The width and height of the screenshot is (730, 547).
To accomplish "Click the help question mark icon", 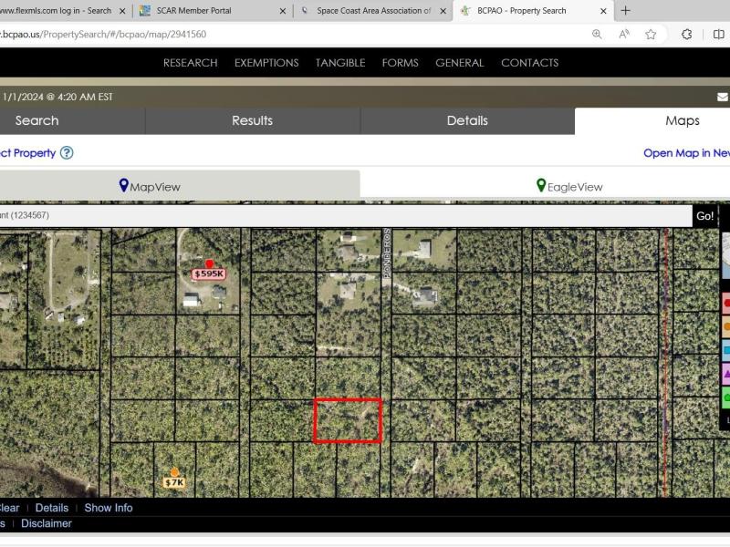I will (x=67, y=153).
